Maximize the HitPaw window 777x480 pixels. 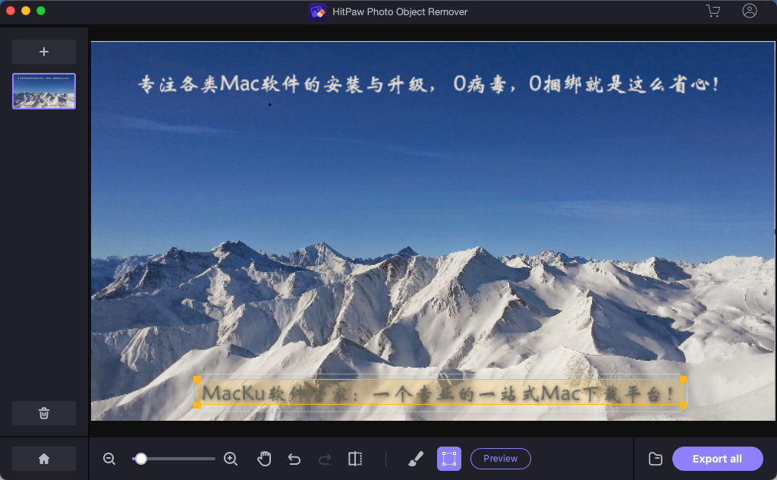pyautogui.click(x=41, y=11)
